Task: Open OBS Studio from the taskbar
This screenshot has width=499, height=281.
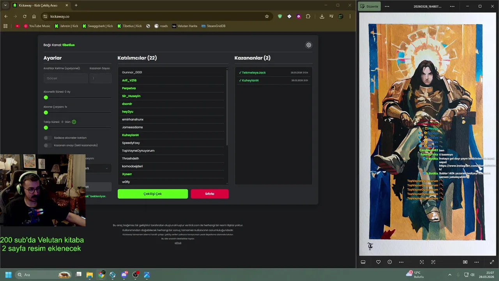Action: 135,275
